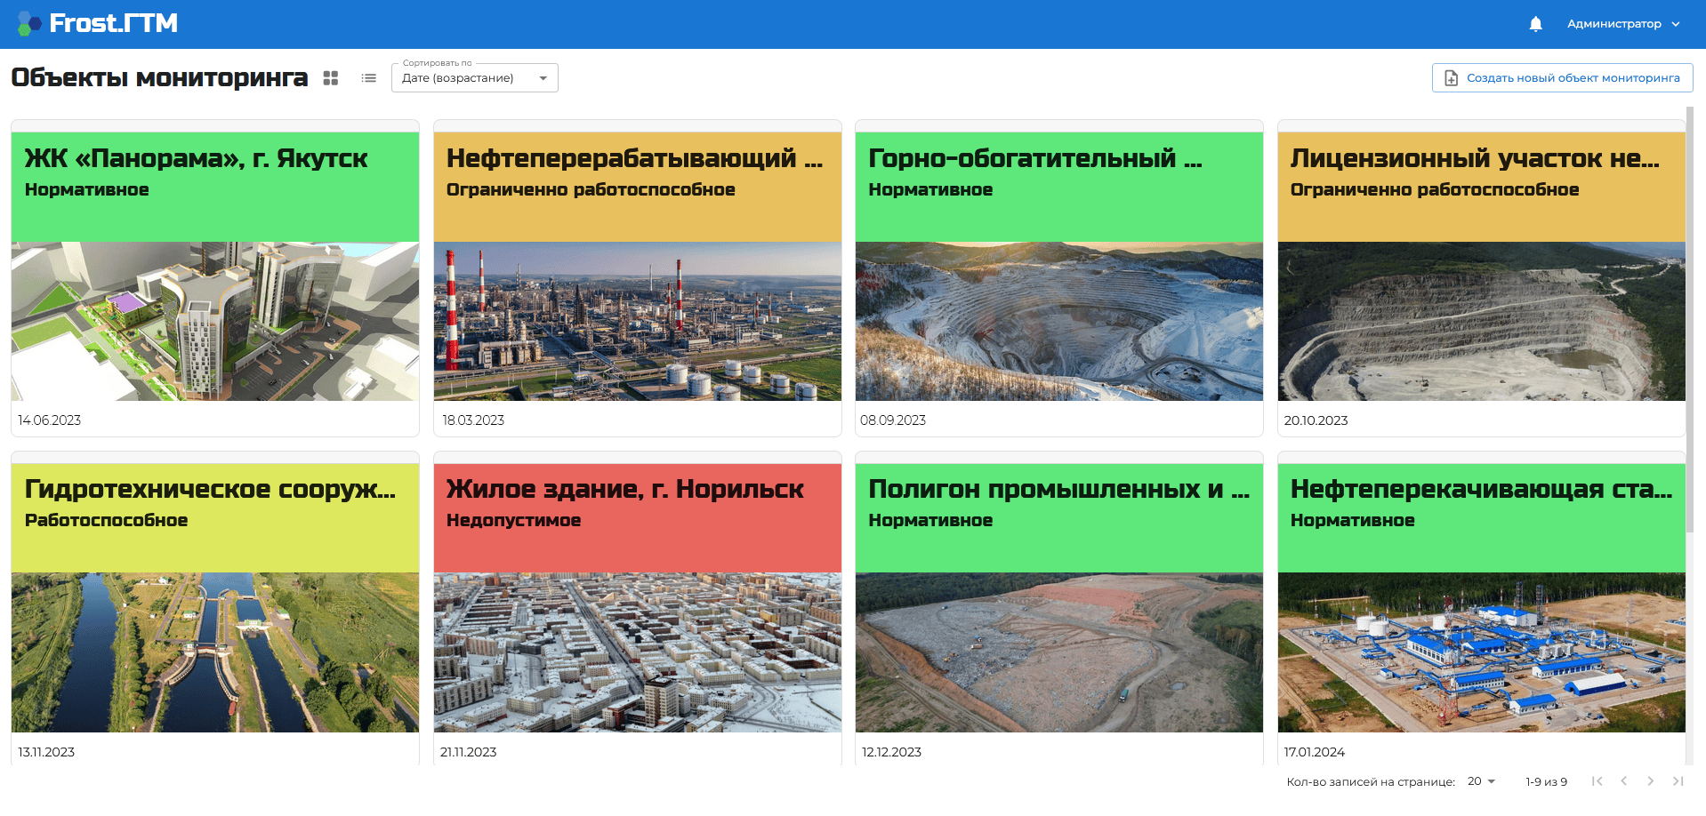The image size is (1706, 816).
Task: Open the sort by date dropdown
Action: (475, 78)
